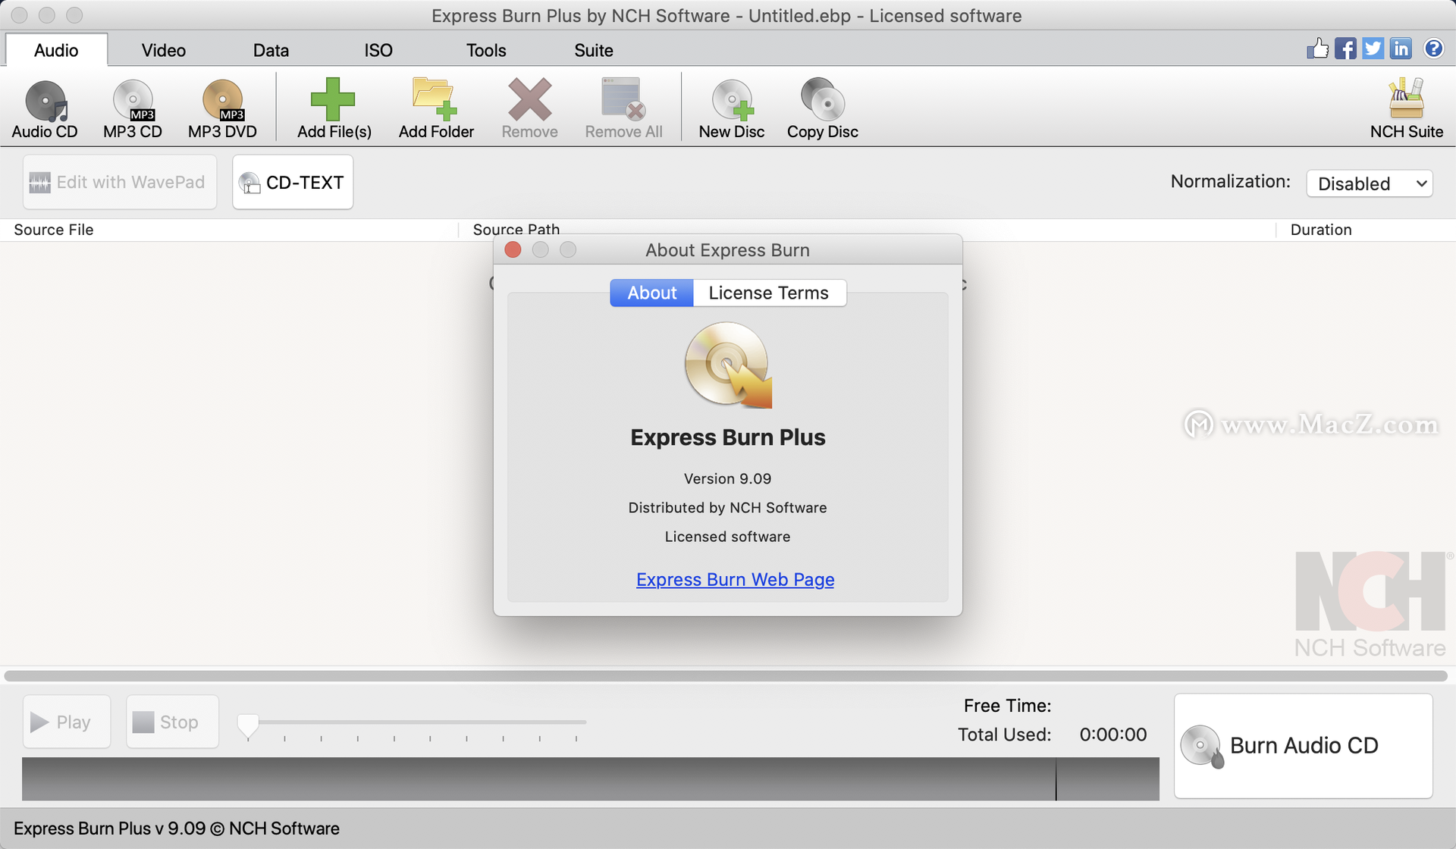Click the Play playback button
Viewport: 1456px width, 849px height.
click(67, 722)
